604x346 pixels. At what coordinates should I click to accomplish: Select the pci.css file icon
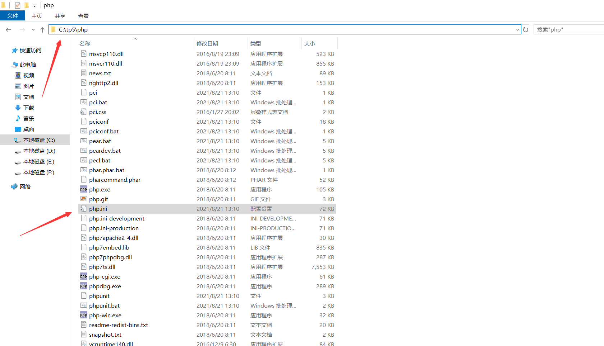click(x=83, y=112)
